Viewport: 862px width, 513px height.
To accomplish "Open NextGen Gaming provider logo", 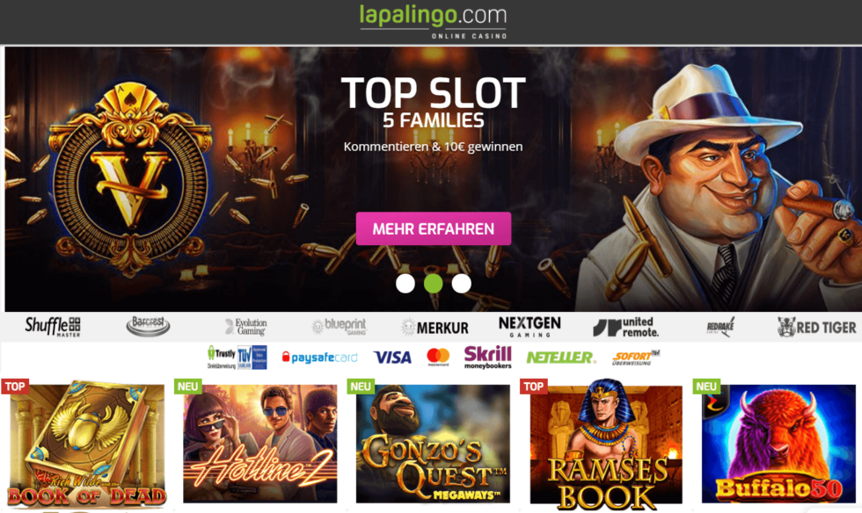I will [x=530, y=326].
